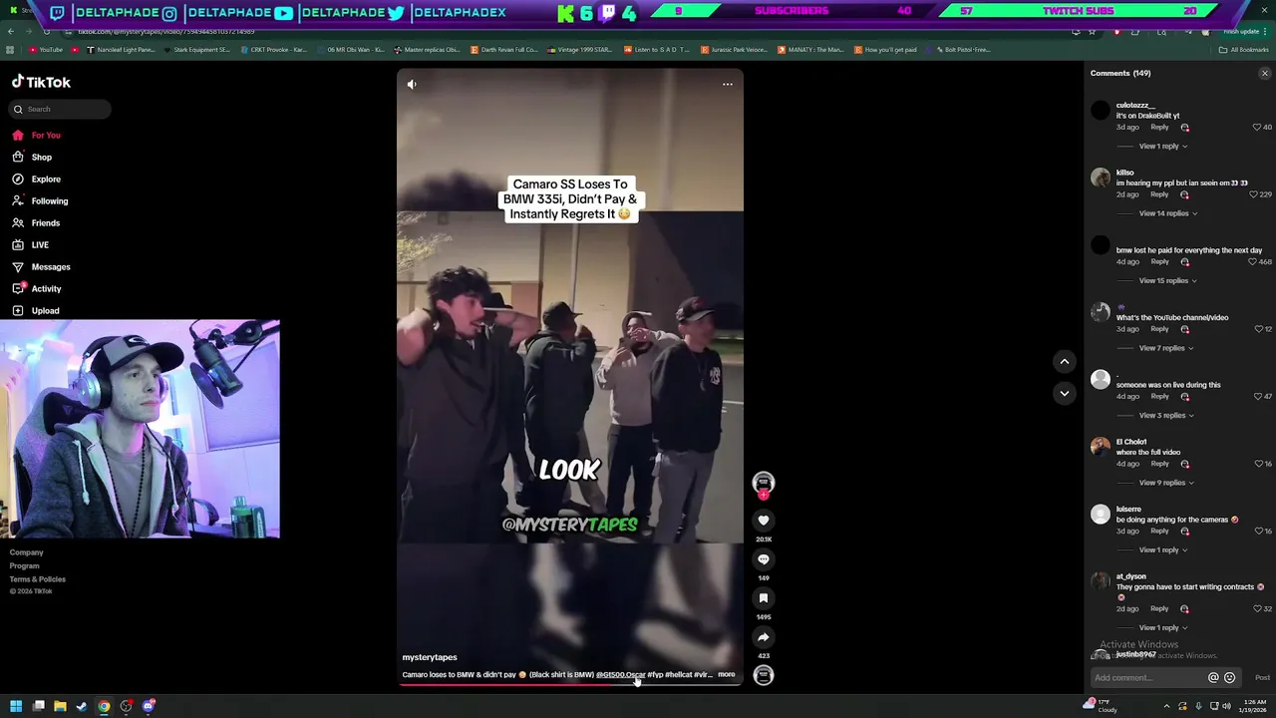Open killso profile avatar

point(1101,178)
